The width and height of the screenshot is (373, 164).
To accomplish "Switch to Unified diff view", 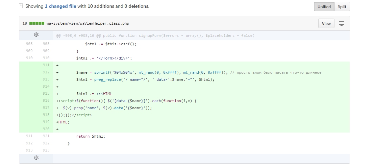I will (x=324, y=7).
